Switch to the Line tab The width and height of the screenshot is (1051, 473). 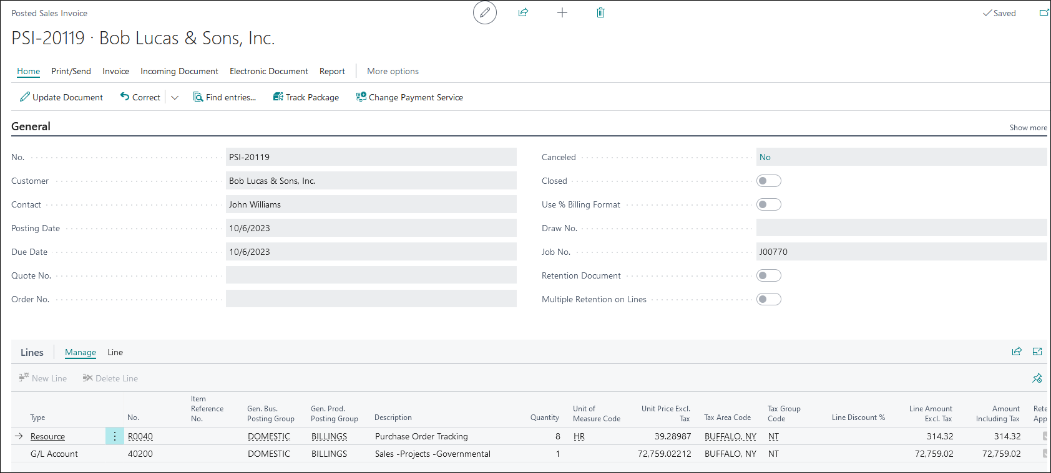point(115,352)
